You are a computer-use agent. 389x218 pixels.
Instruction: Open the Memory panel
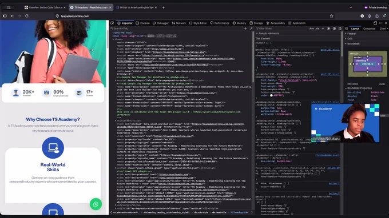pyautogui.click(x=239, y=23)
